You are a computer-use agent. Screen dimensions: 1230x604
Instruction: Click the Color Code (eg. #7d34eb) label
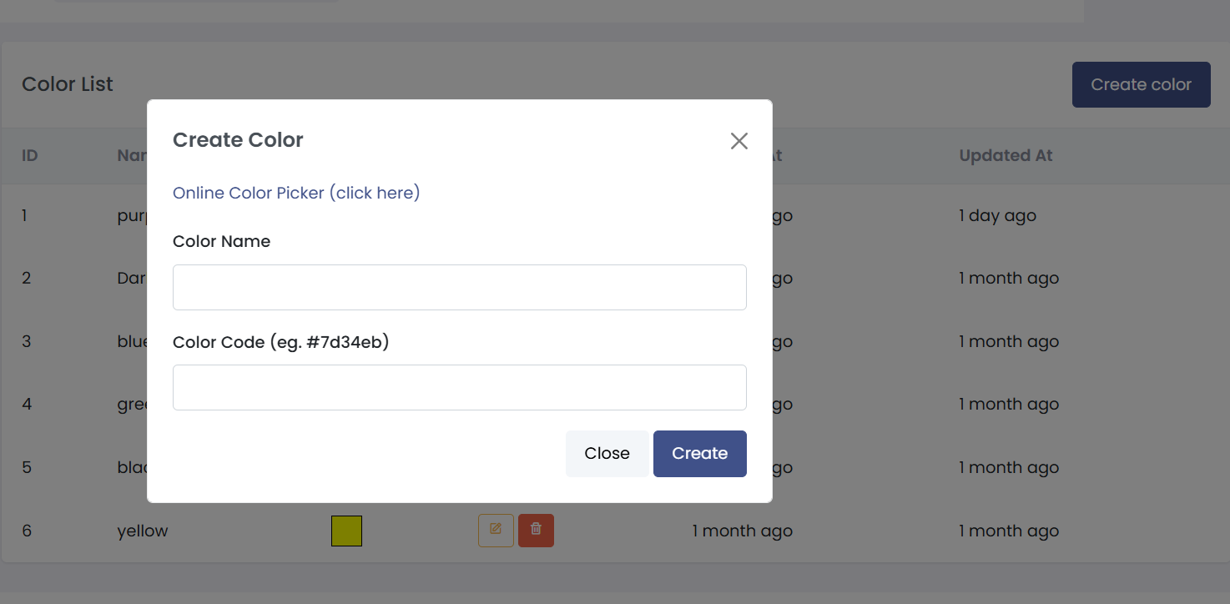click(x=281, y=341)
